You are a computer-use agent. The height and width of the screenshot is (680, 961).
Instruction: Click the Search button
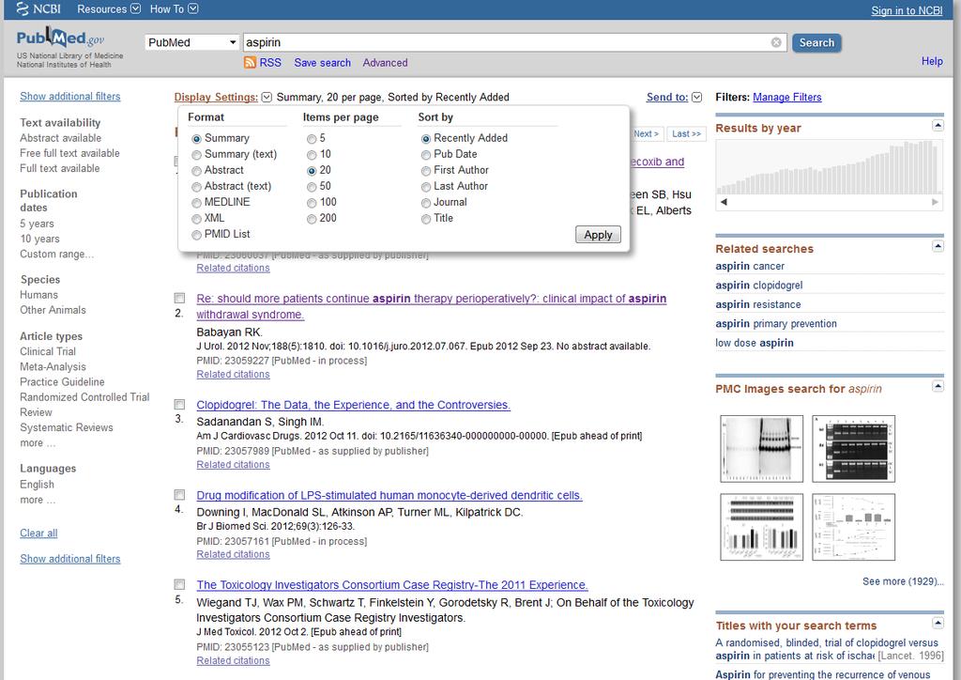[x=816, y=42]
